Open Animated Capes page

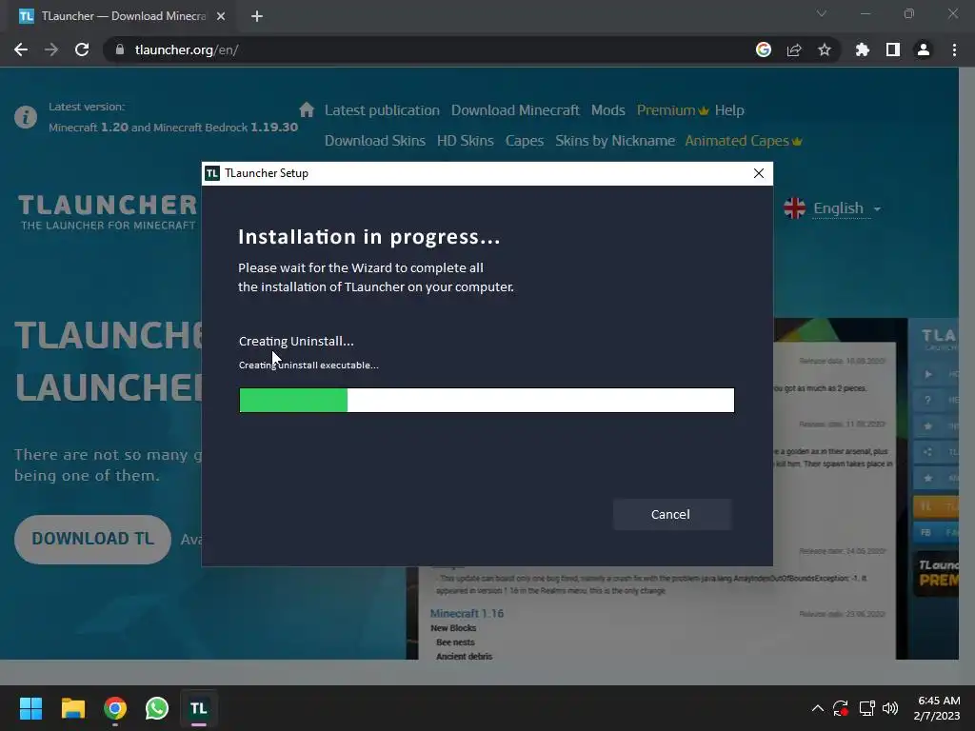pyautogui.click(x=744, y=141)
